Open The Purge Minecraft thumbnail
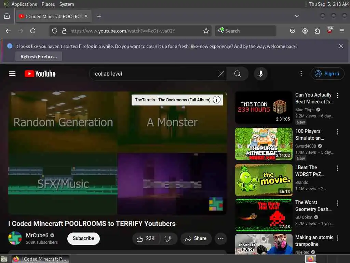 264,144
